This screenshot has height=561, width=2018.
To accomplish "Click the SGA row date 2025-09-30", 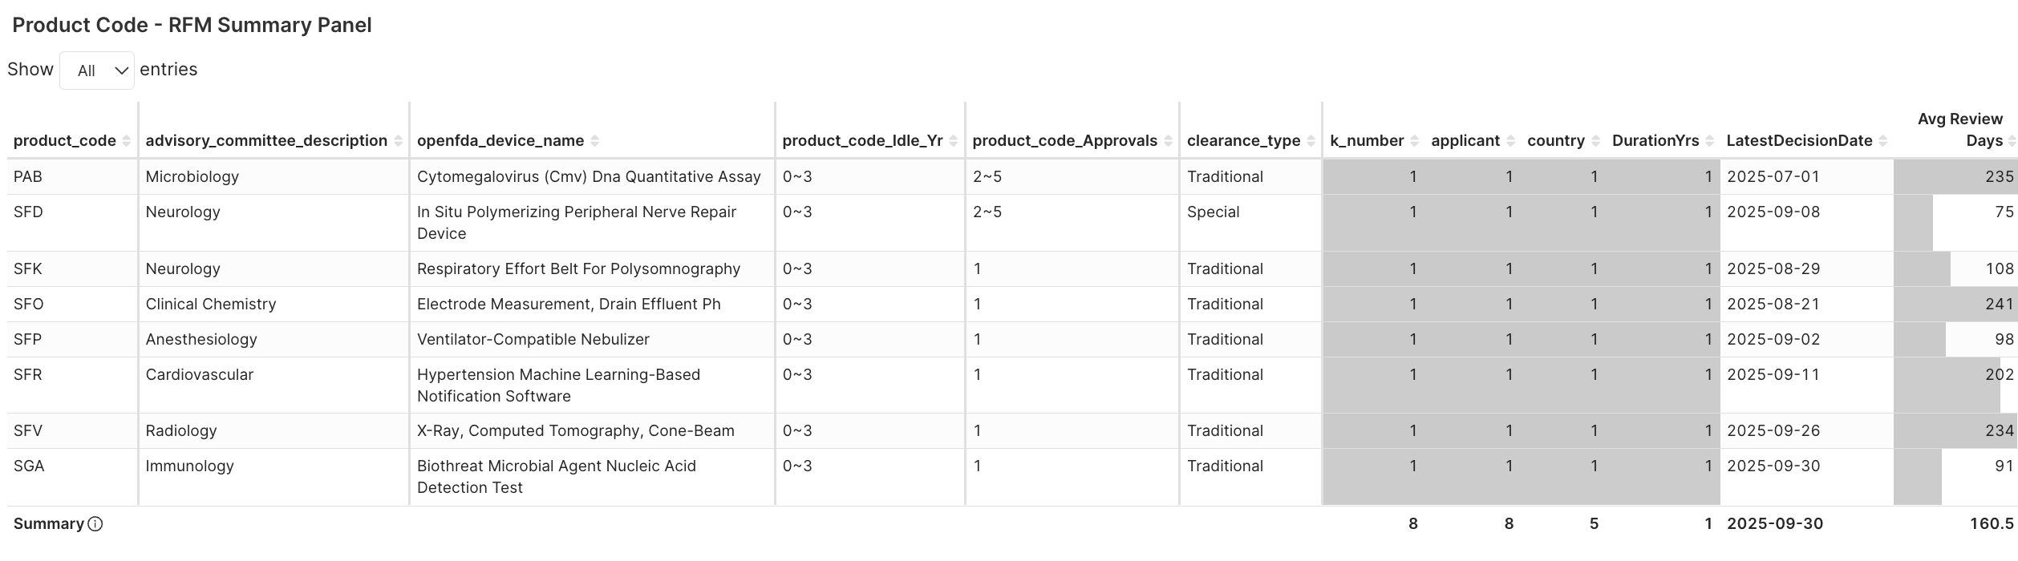I will (x=1773, y=466).
